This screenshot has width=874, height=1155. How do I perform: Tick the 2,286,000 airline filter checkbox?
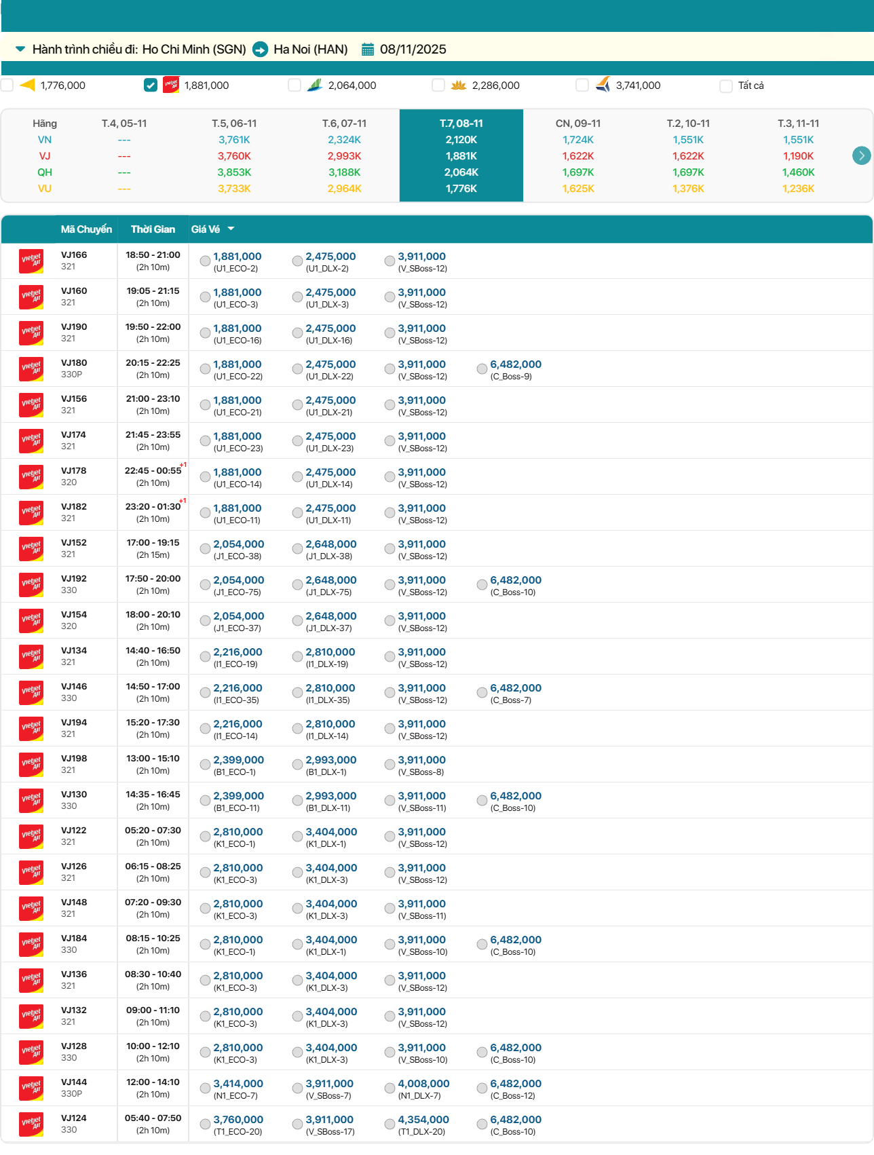tap(438, 85)
